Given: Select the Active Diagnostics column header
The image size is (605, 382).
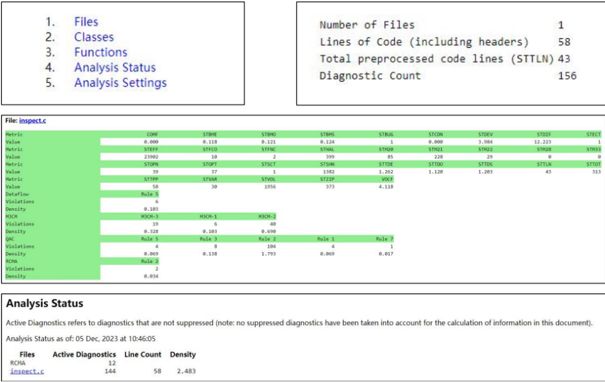Looking at the screenshot, I should click(84, 354).
